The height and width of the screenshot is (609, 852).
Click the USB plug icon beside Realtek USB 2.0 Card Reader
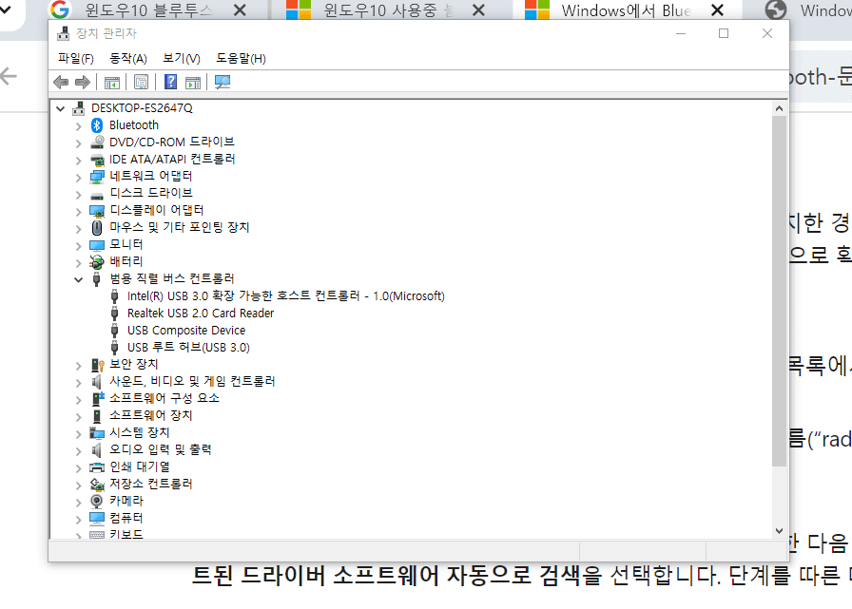114,314
